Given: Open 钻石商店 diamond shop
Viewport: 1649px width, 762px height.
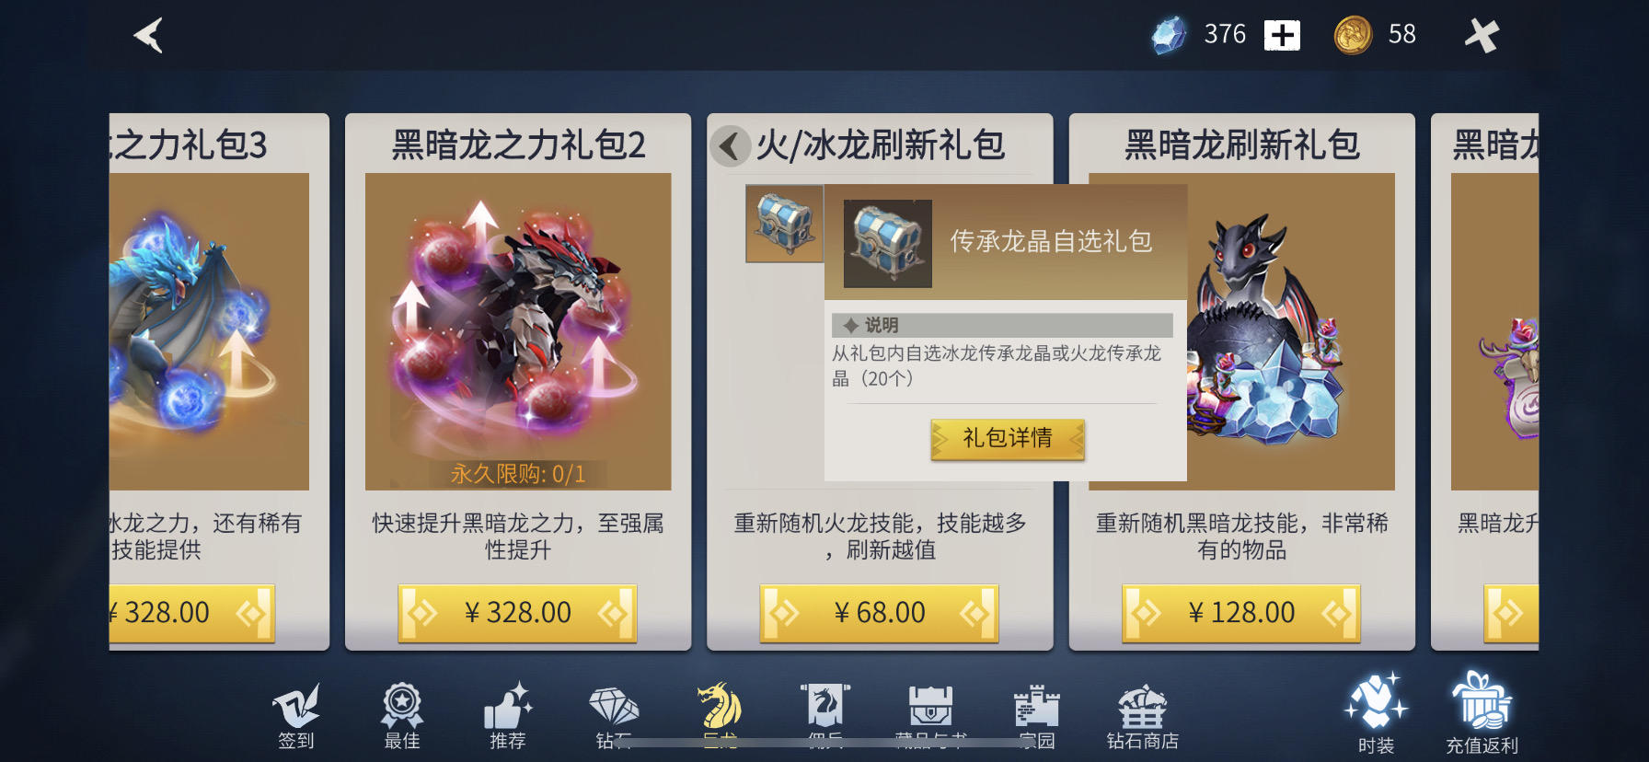Looking at the screenshot, I should click(1142, 717).
